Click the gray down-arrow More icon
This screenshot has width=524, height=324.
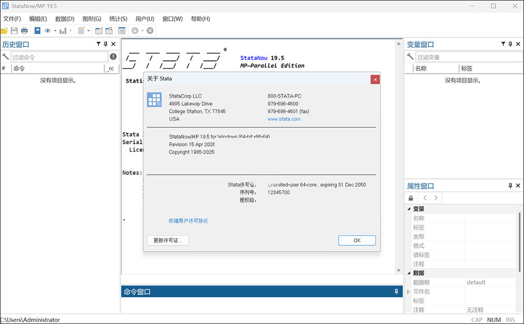click(x=135, y=31)
